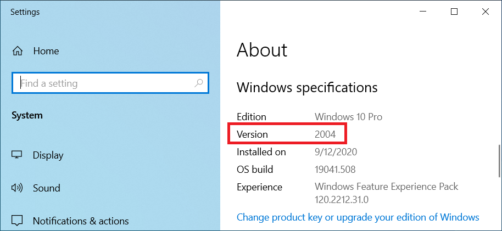
Task: Focus the Find a setting search field
Action: (x=110, y=83)
